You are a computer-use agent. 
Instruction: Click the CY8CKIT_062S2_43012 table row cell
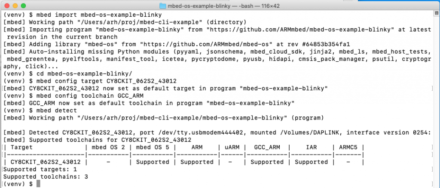[46, 162]
